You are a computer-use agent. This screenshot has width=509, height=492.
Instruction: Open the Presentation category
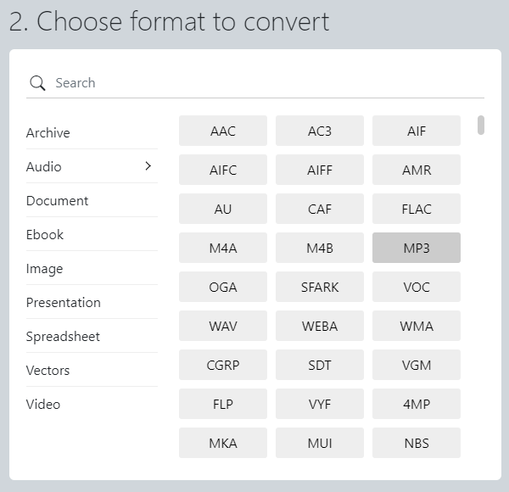pos(92,303)
